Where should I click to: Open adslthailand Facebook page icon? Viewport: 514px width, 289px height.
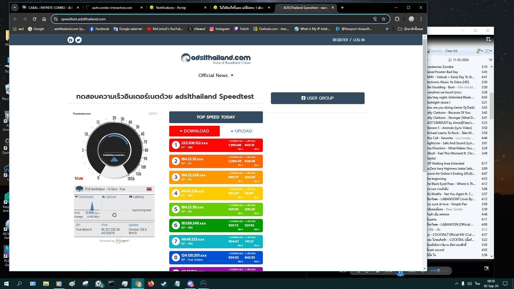[70, 40]
